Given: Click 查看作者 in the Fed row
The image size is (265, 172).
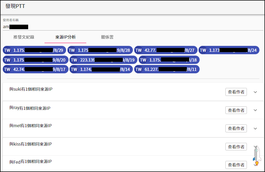Looking at the screenshot, I should pyautogui.click(x=236, y=165).
